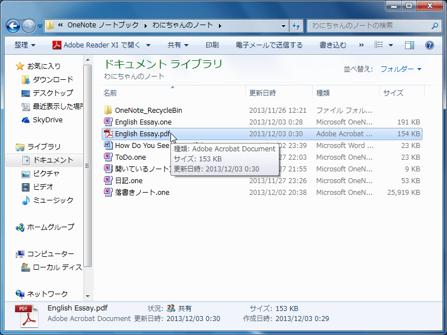Select ビデオ library
The width and height of the screenshot is (447, 335).
[x=37, y=187]
